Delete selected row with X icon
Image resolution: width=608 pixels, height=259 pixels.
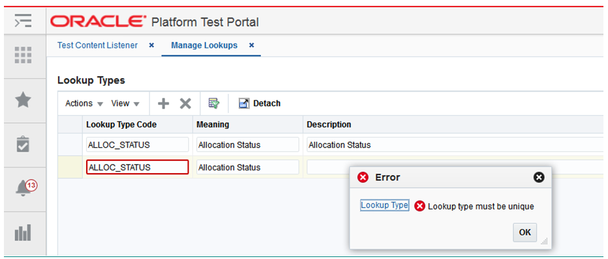[185, 103]
